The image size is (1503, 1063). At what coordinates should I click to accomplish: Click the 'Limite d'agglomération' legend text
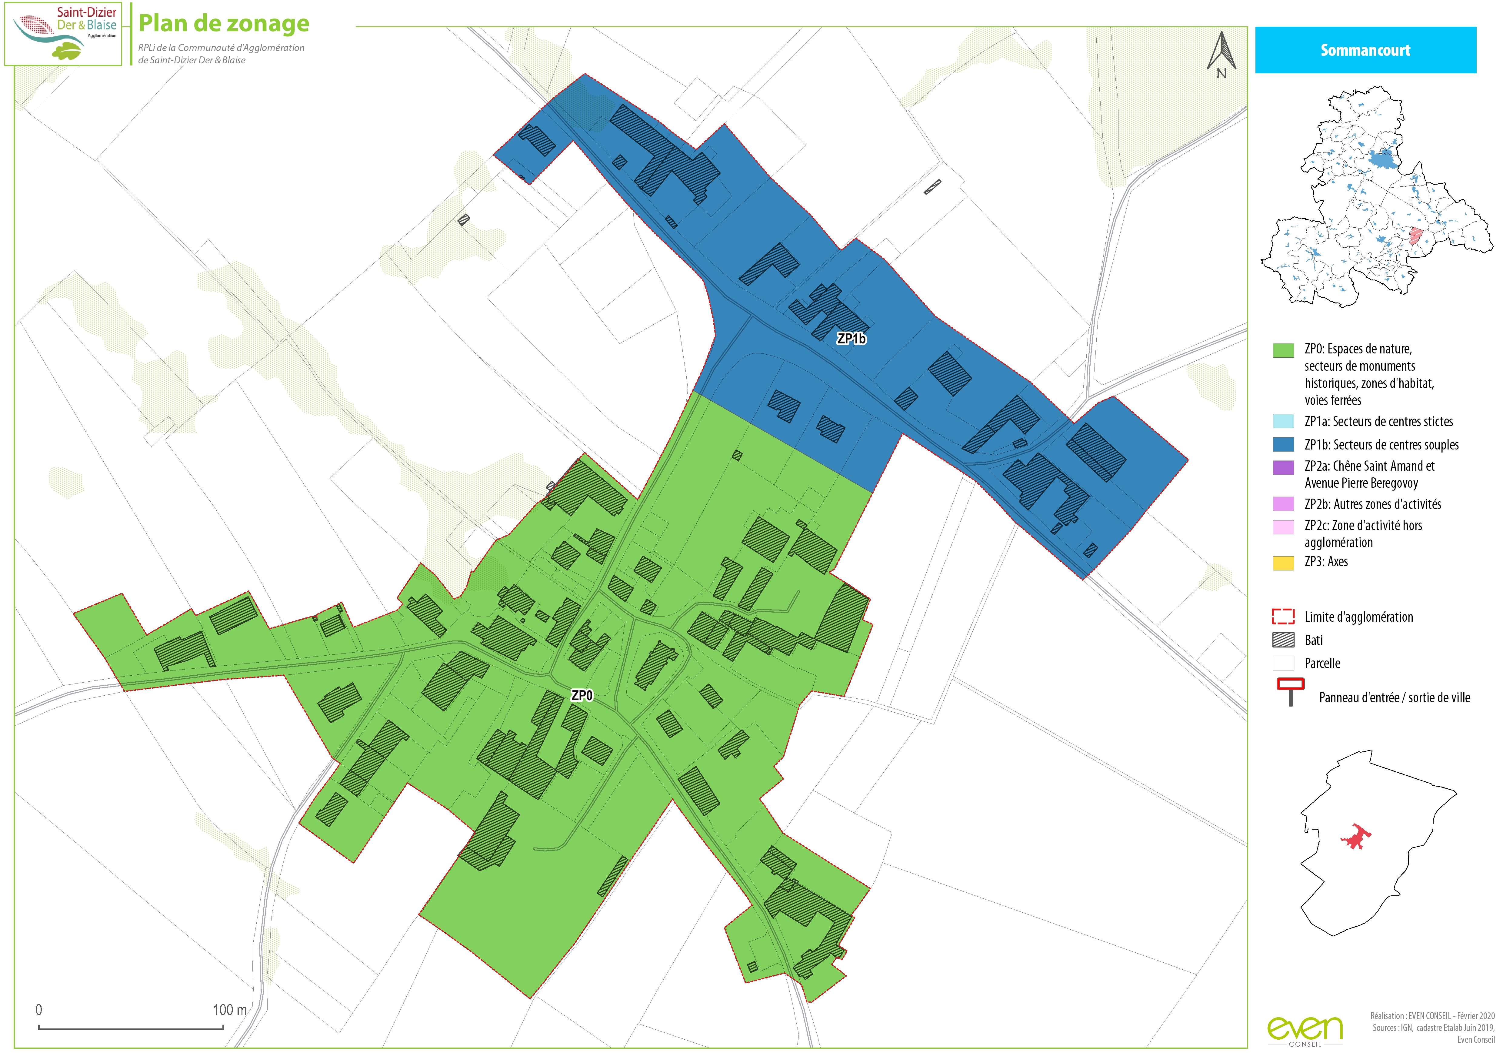pos(1358,617)
